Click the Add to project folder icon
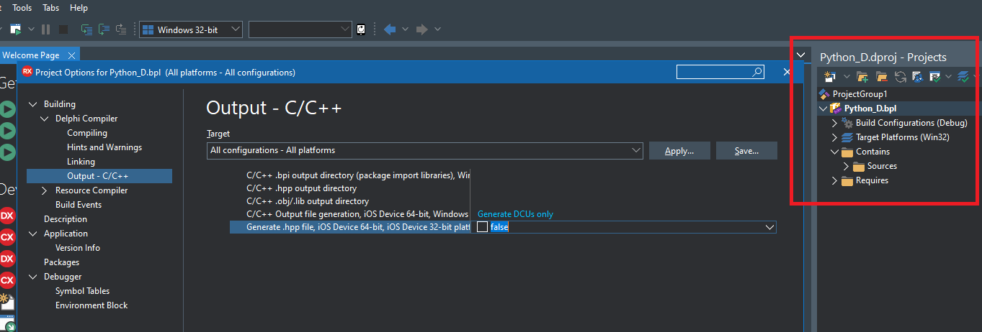This screenshot has width=982, height=332. click(863, 76)
